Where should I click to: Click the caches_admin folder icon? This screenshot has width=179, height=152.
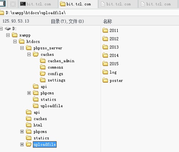coord(43,61)
